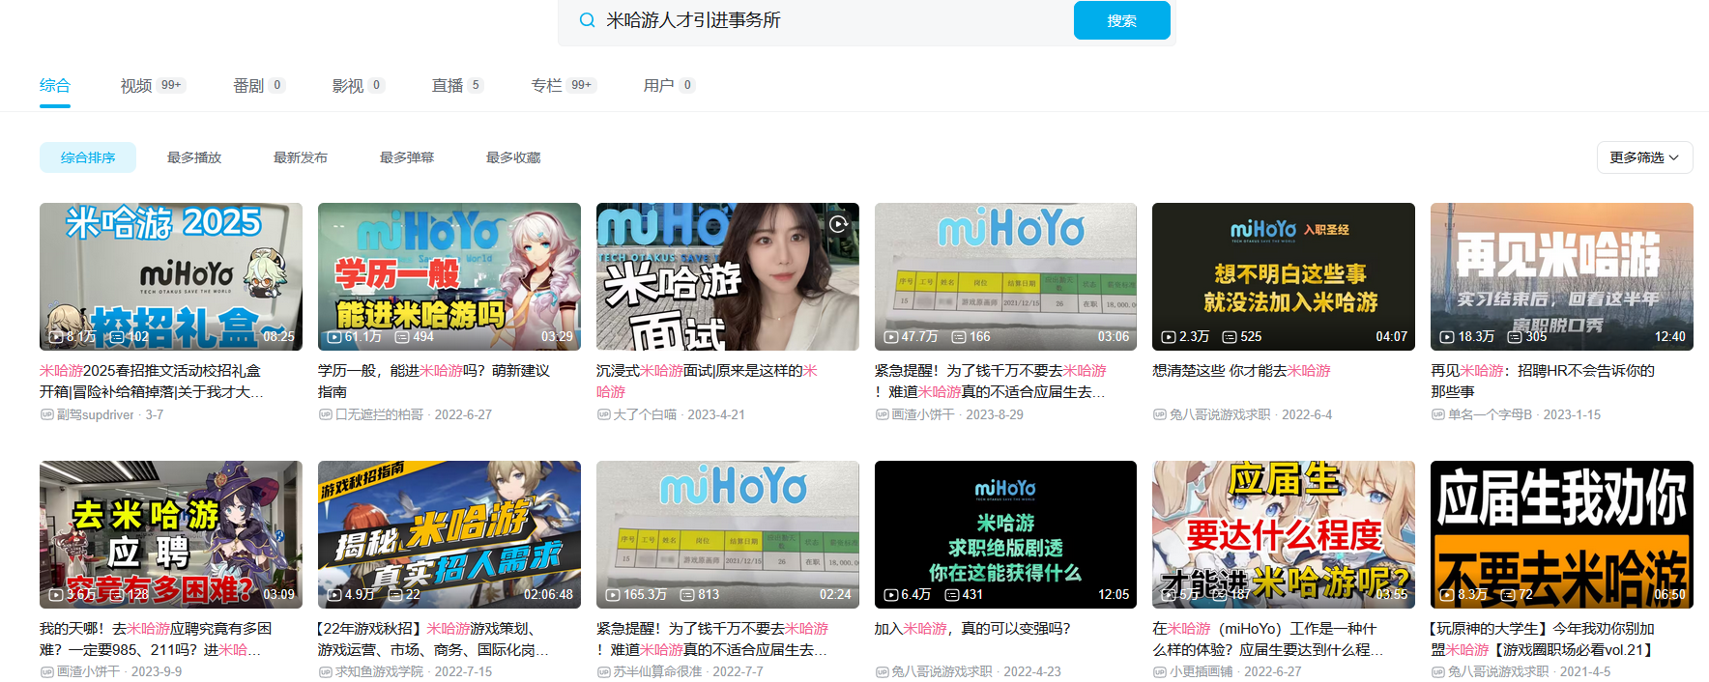Open the 专栏 tab
Viewport: 1709px width, 682px height.
click(x=564, y=85)
